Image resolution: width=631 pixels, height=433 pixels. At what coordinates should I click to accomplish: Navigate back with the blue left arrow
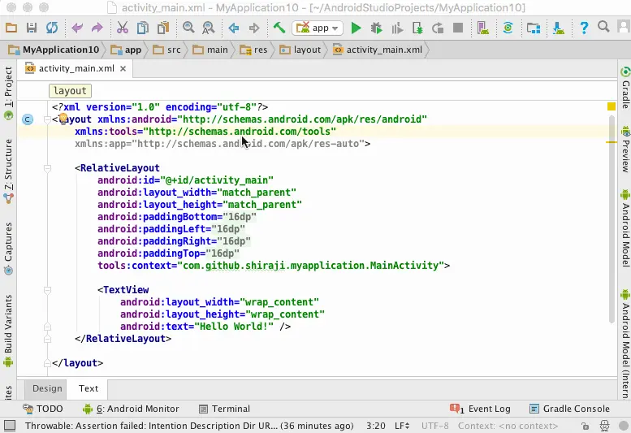(x=233, y=28)
